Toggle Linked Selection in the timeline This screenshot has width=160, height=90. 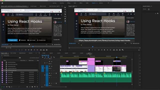[x=48, y=57]
